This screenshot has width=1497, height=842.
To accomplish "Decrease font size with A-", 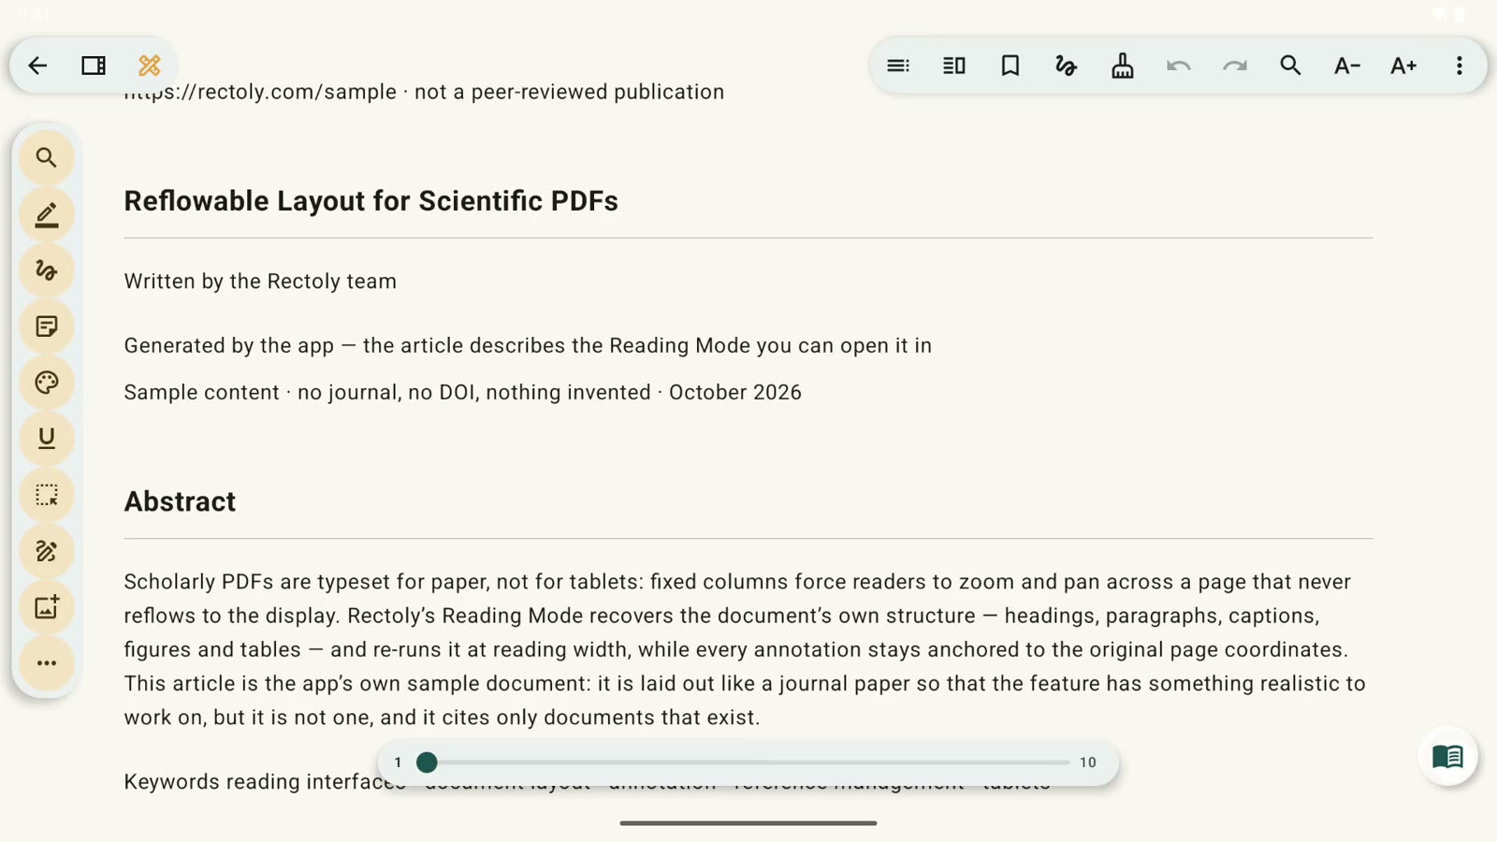I will pyautogui.click(x=1347, y=65).
